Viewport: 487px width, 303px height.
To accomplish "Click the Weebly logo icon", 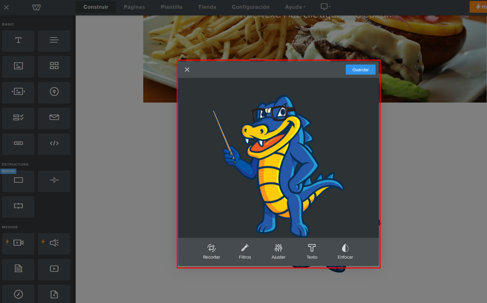I will click(x=36, y=7).
